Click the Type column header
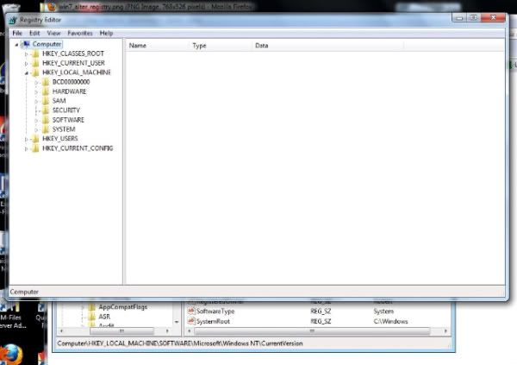 (x=221, y=46)
